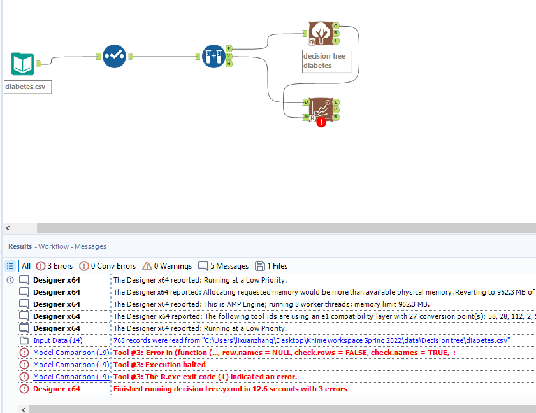
Task: Click the error icon on the Execution halted row
Action: coord(24,364)
